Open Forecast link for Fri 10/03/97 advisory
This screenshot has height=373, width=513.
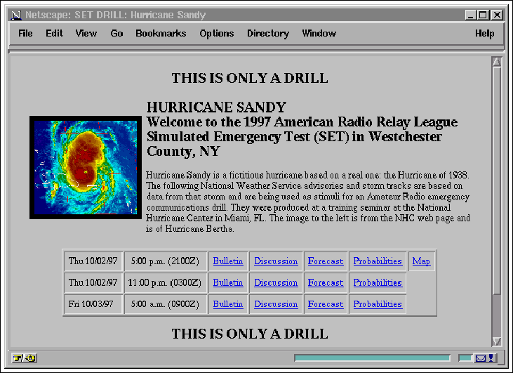pyautogui.click(x=326, y=304)
